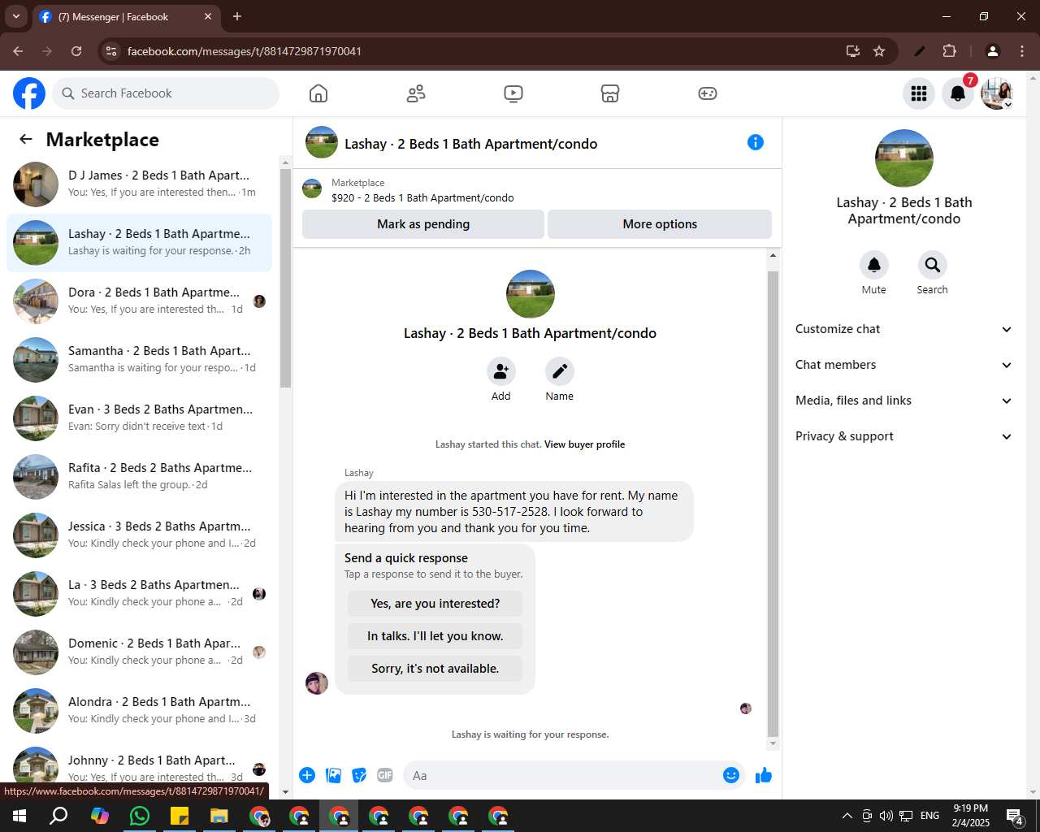Open the emoji picker
Image resolution: width=1040 pixels, height=832 pixels.
click(731, 775)
